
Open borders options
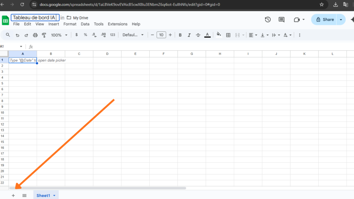tap(228, 35)
